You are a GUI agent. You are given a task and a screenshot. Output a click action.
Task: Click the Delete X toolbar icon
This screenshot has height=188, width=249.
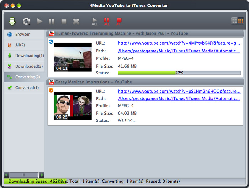(x=76, y=21)
